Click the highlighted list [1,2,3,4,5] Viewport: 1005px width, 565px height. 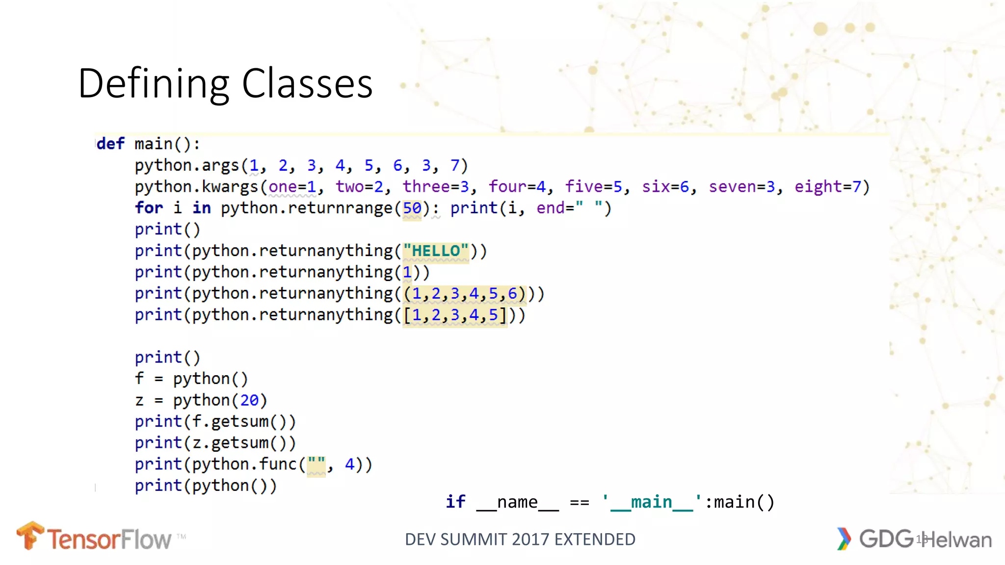point(454,315)
